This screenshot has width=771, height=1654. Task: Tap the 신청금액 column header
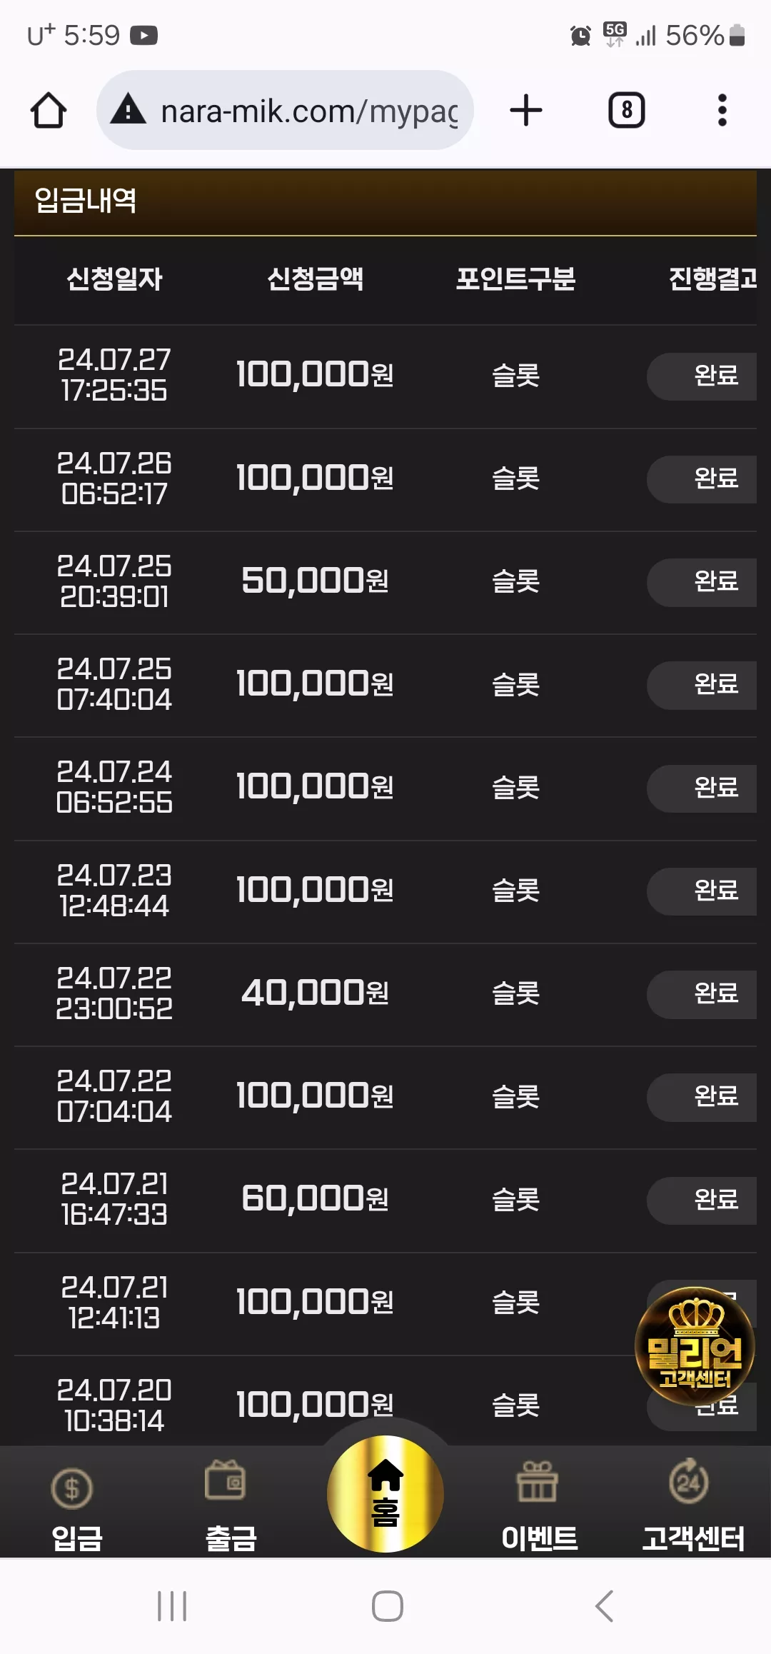click(315, 279)
